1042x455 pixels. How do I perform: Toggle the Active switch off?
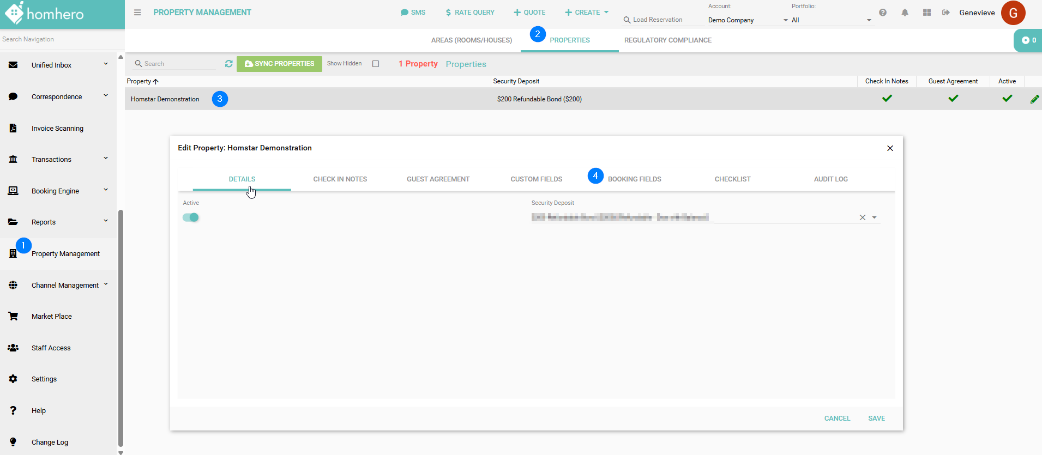191,217
